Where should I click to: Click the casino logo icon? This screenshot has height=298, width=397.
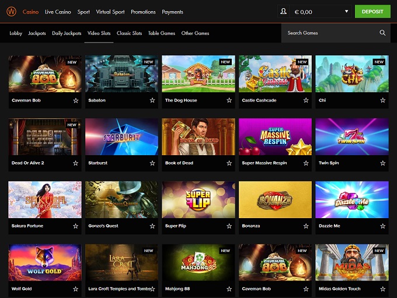pos(11,12)
